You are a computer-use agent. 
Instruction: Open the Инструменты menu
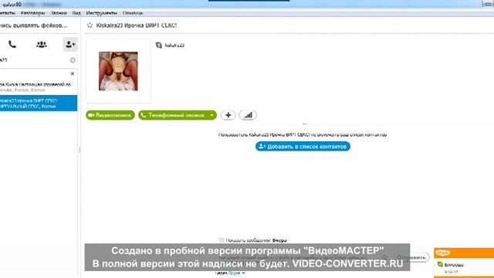click(x=101, y=13)
